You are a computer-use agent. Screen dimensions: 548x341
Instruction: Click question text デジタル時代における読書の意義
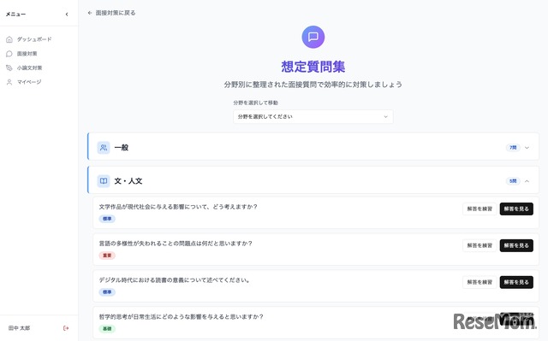(x=174, y=280)
